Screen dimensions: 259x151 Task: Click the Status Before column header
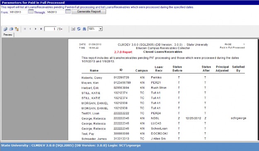(x=177, y=69)
